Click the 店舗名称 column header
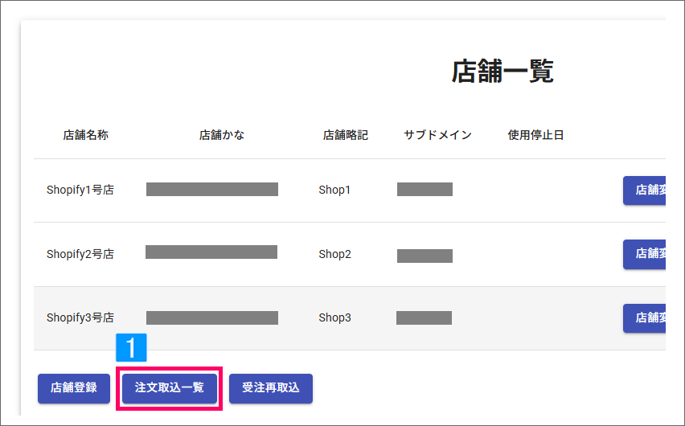This screenshot has width=685, height=426. coord(85,135)
